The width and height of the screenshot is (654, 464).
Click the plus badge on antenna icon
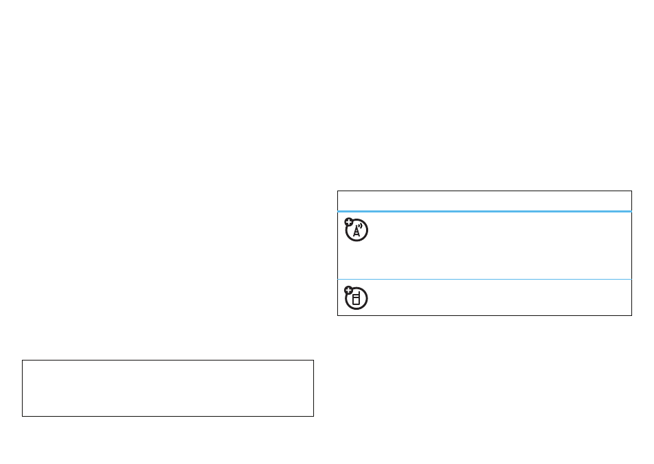coord(349,222)
